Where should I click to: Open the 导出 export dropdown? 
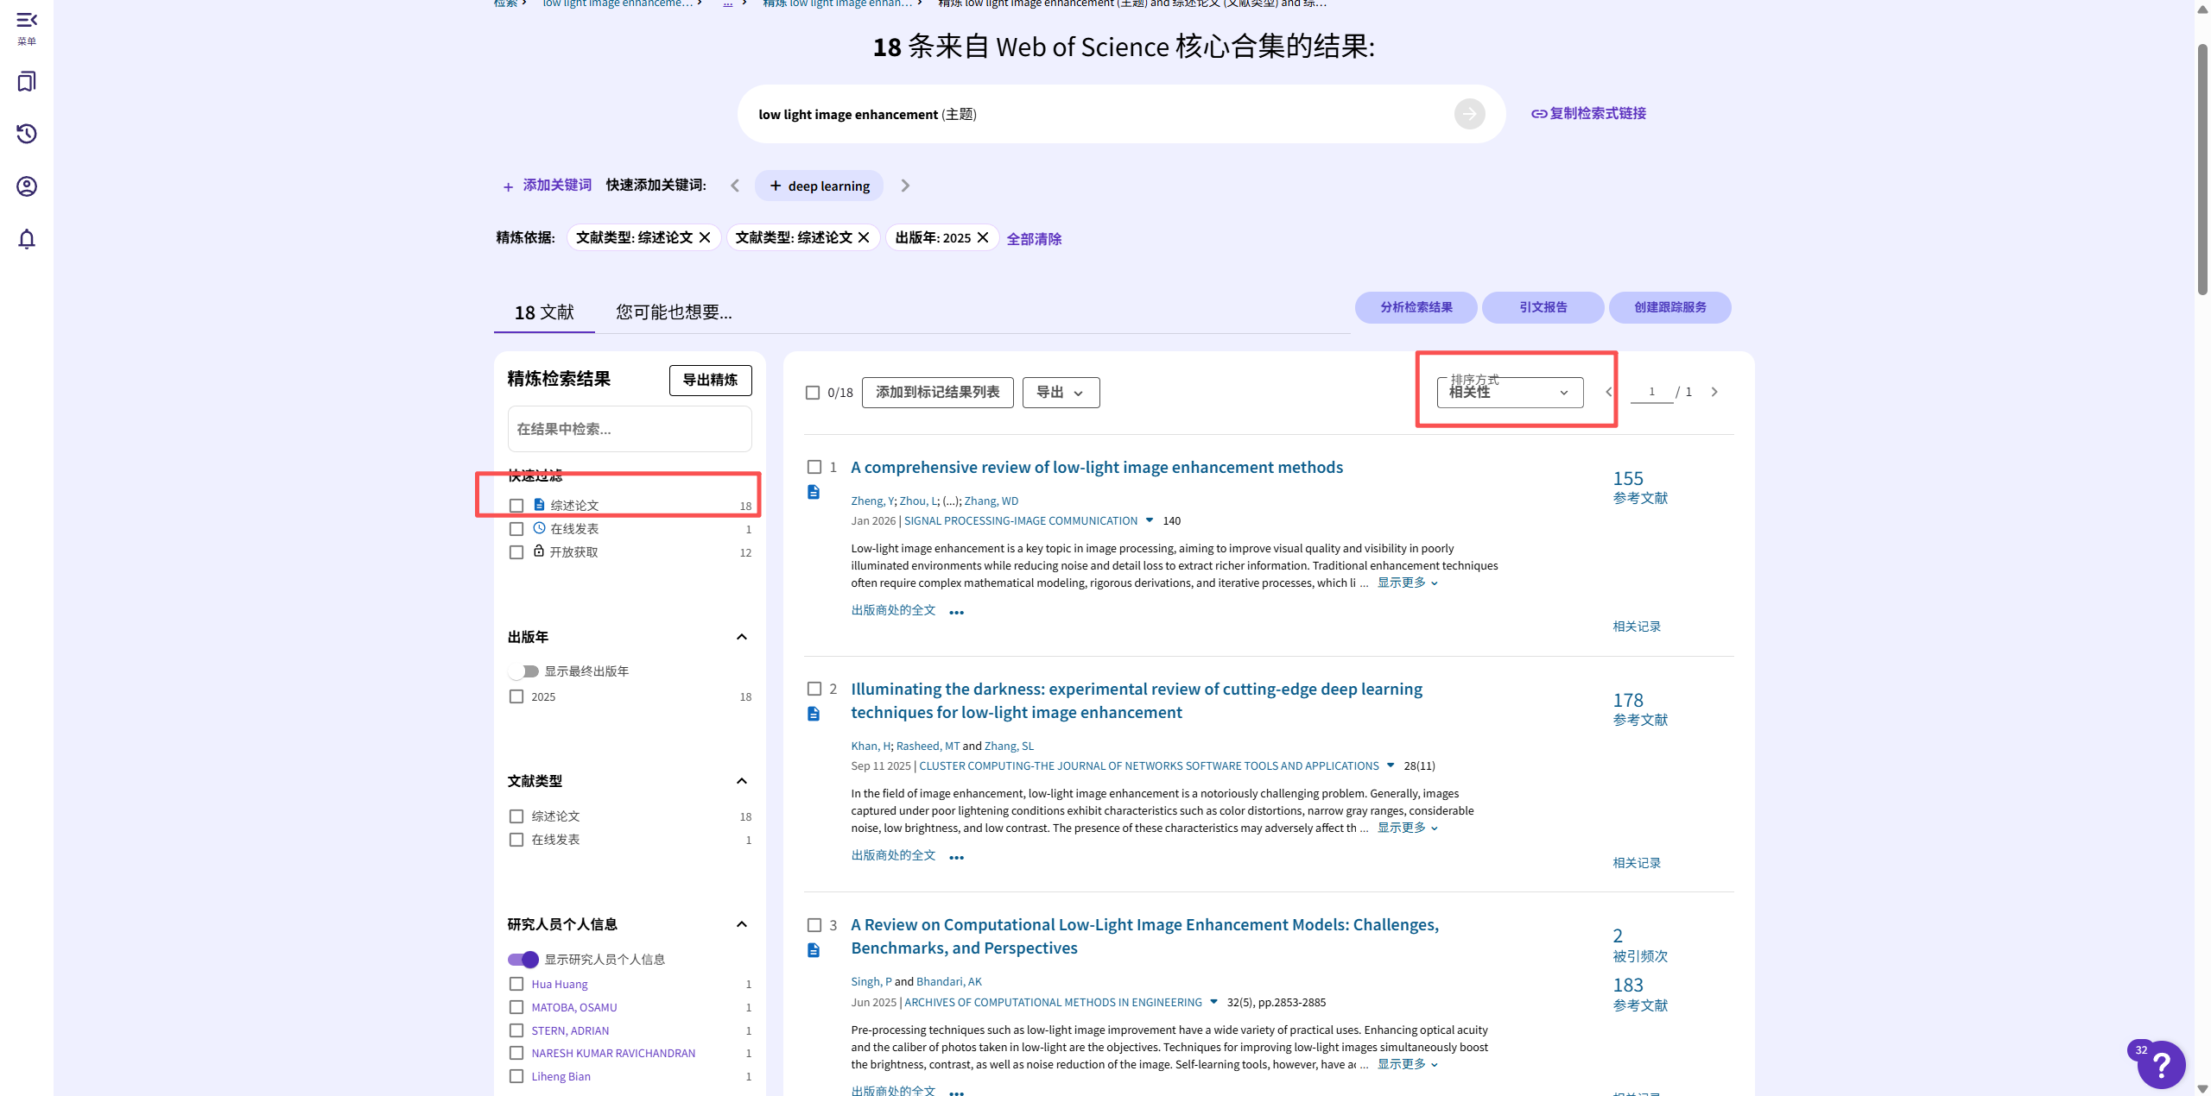(x=1060, y=393)
